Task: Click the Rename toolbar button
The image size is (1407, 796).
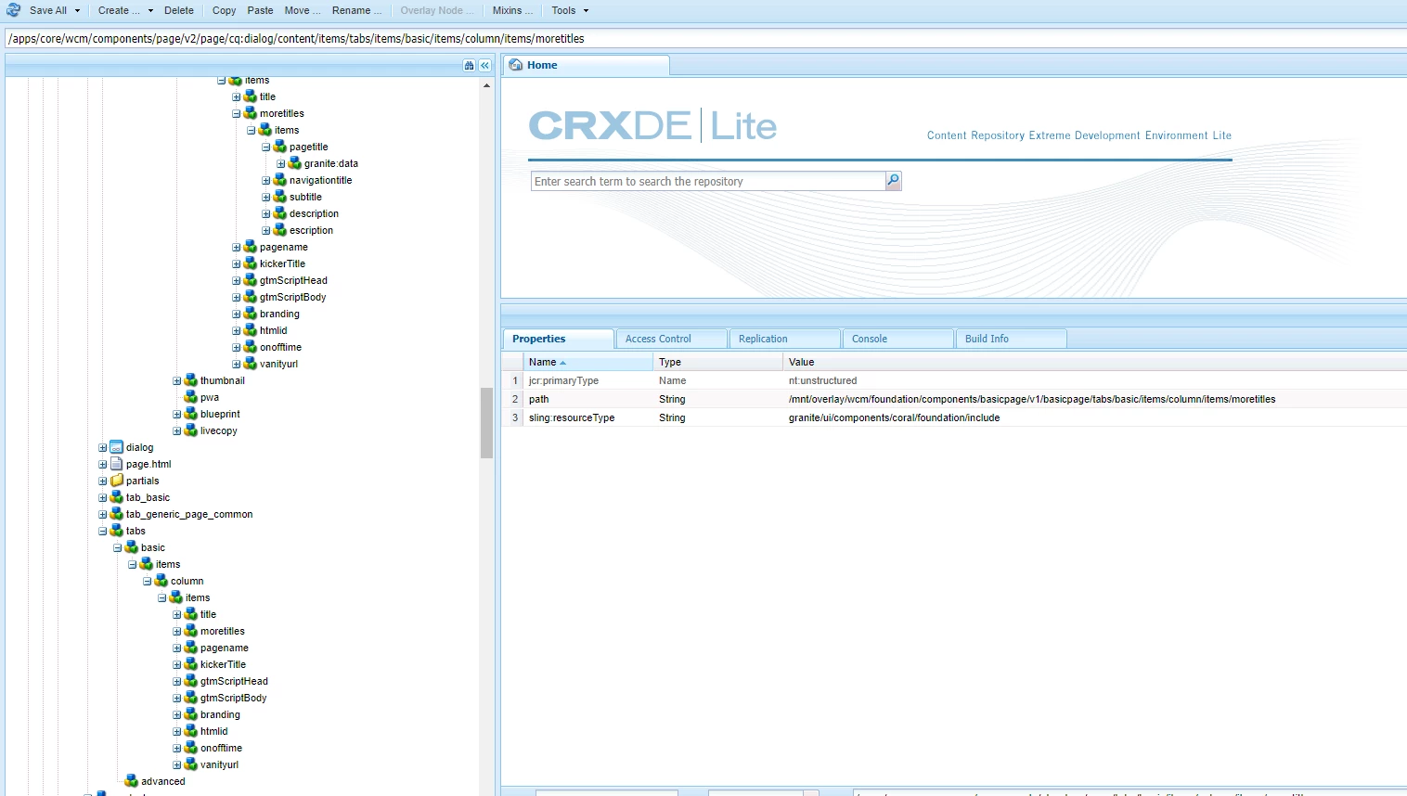Action: click(x=357, y=10)
